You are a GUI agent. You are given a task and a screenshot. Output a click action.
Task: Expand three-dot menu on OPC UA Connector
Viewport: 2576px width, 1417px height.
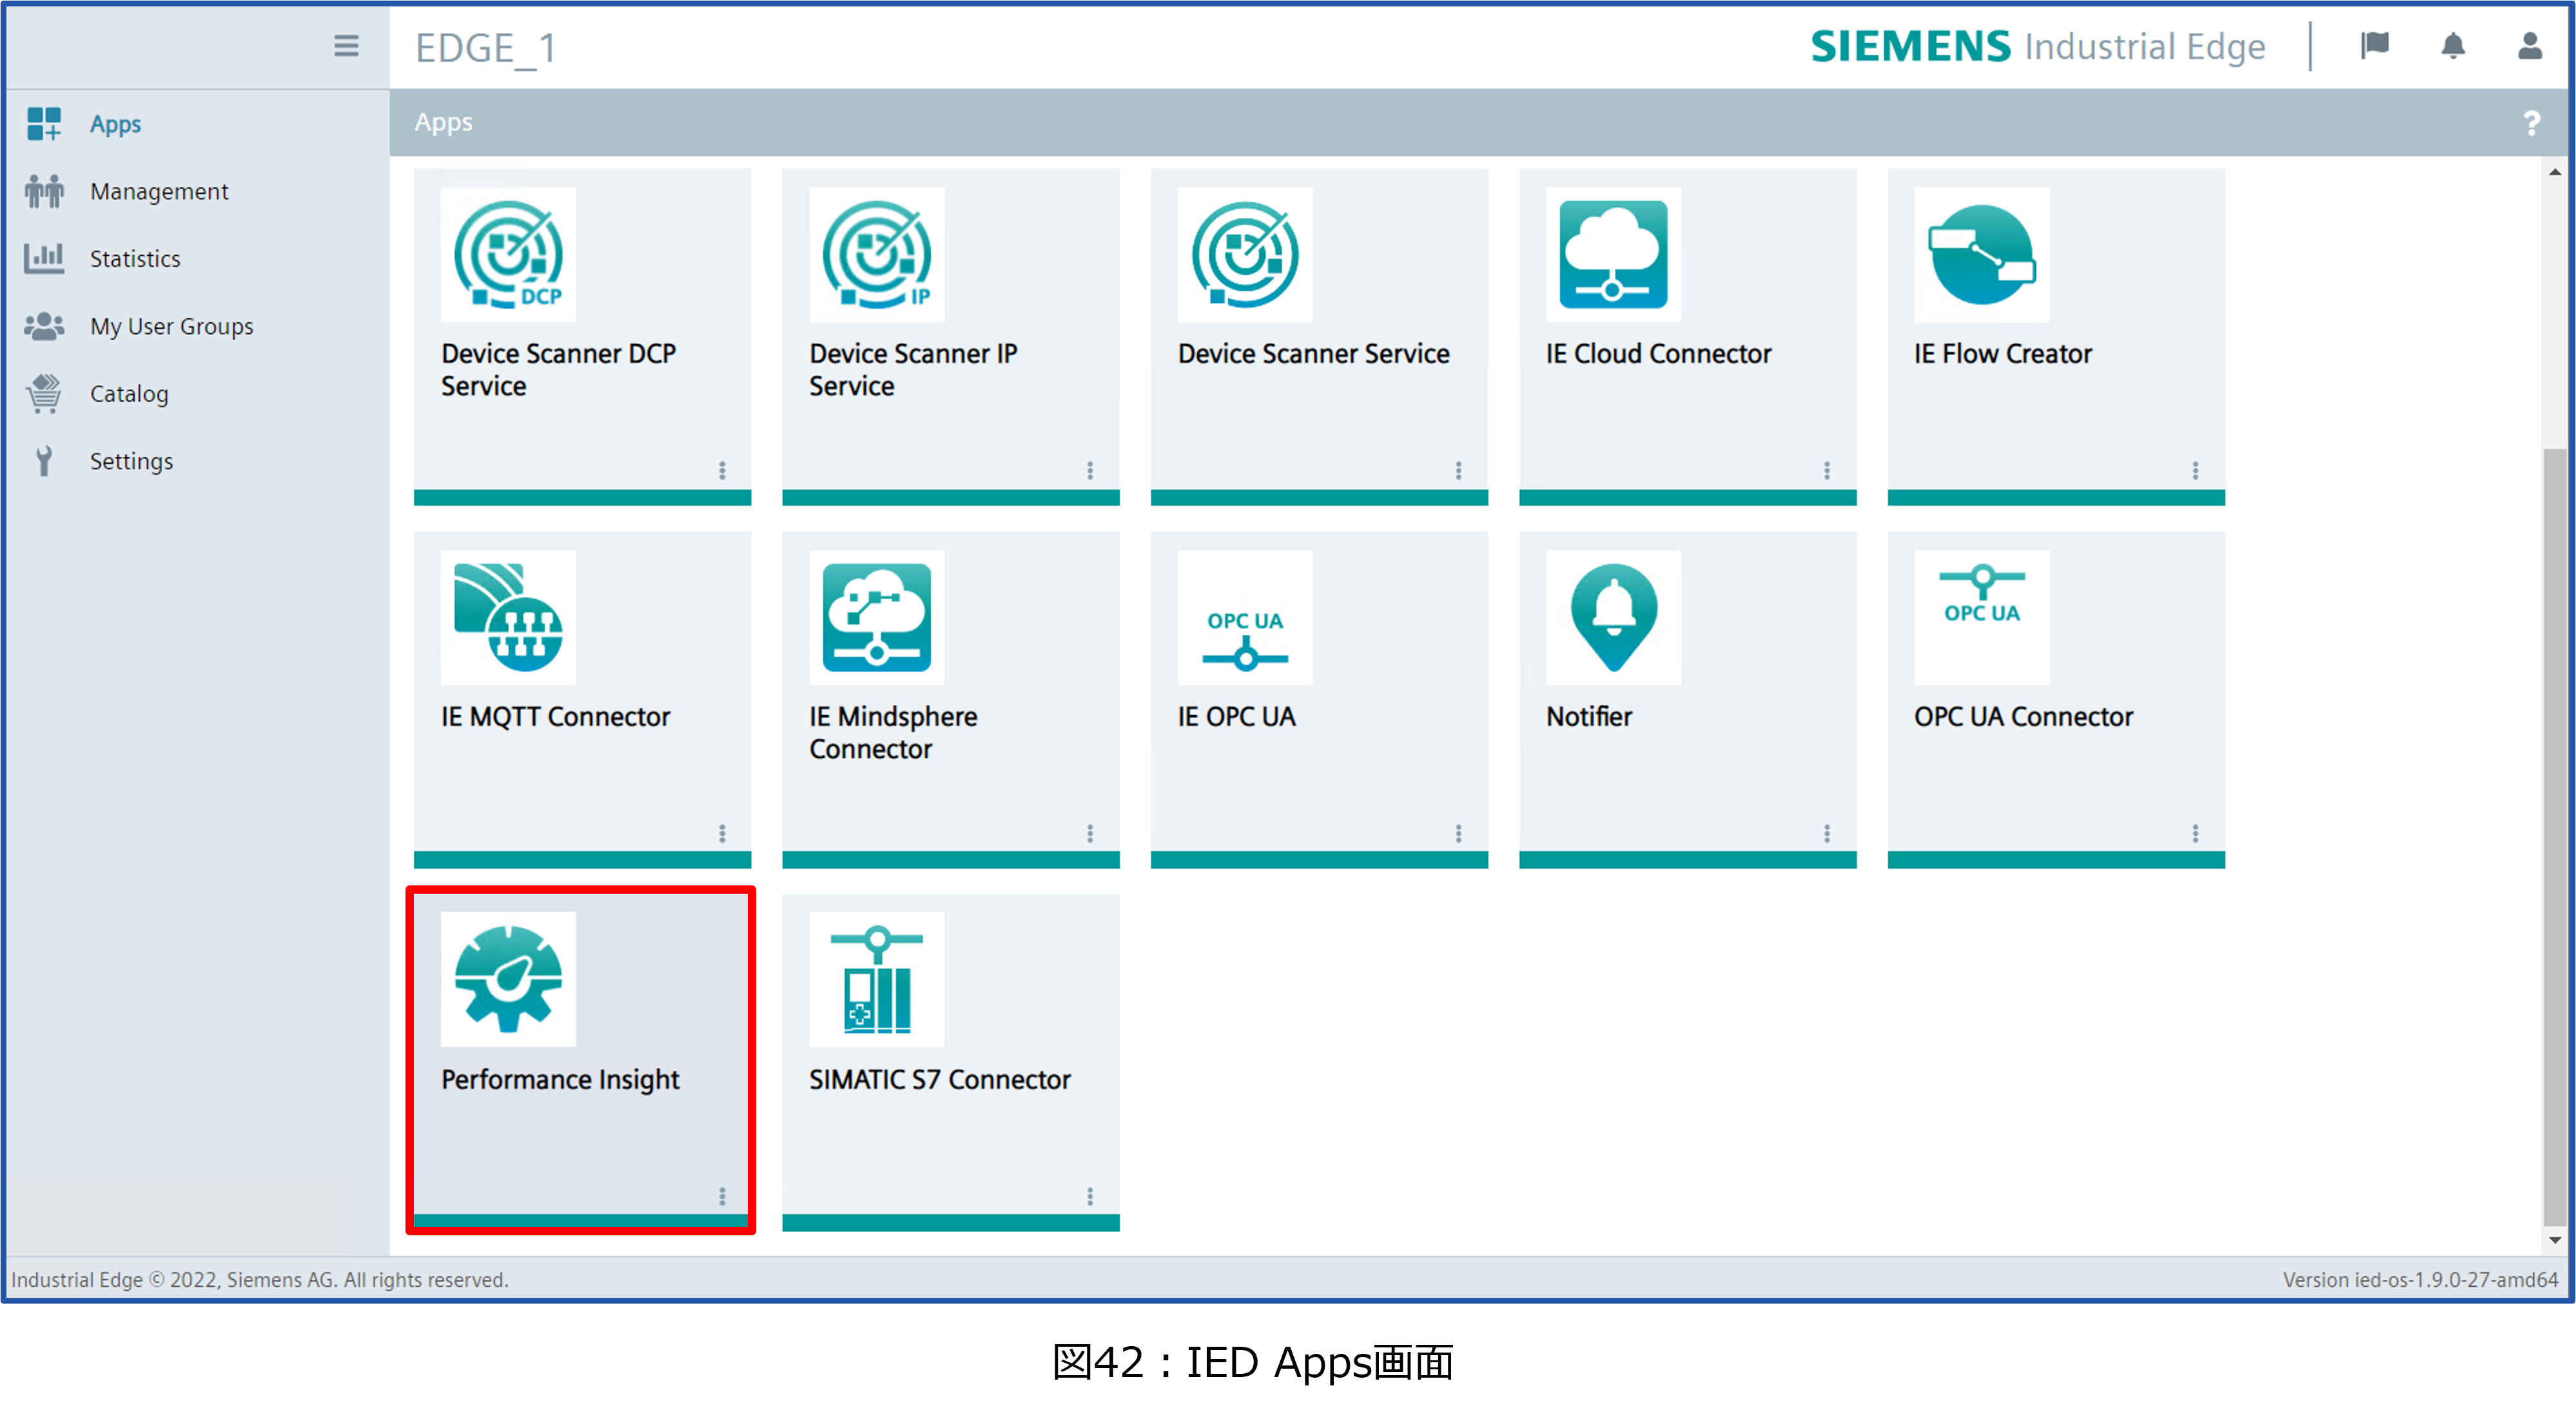point(2195,833)
